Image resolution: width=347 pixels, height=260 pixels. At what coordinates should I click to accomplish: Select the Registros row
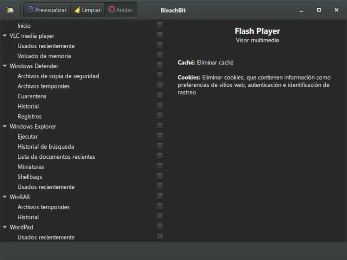(x=29, y=116)
